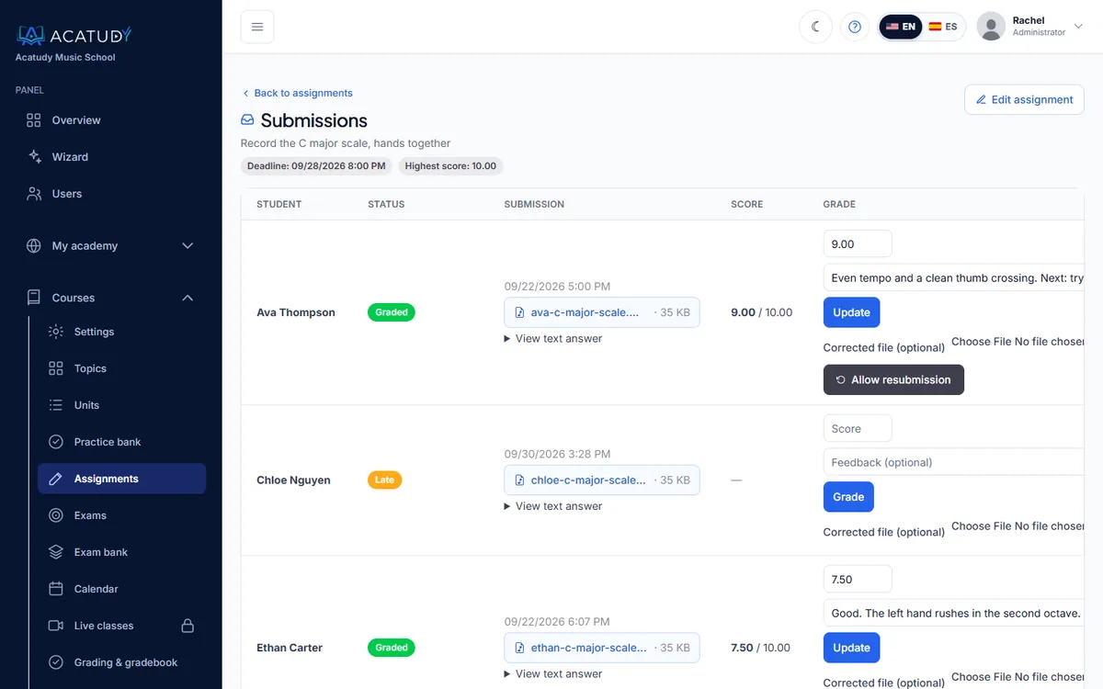Go back to assignments

[x=297, y=93]
